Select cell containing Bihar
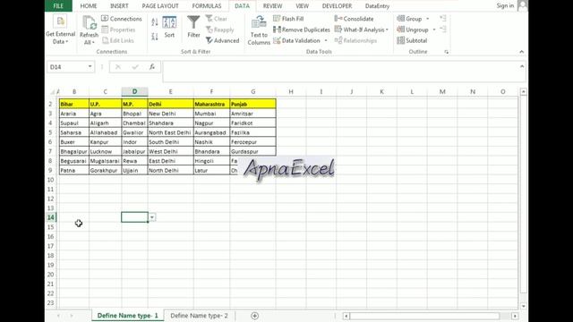 click(x=74, y=104)
